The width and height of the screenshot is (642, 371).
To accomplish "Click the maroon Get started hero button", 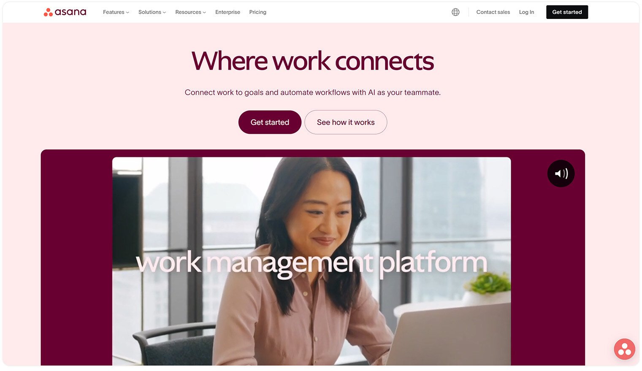I will [270, 122].
